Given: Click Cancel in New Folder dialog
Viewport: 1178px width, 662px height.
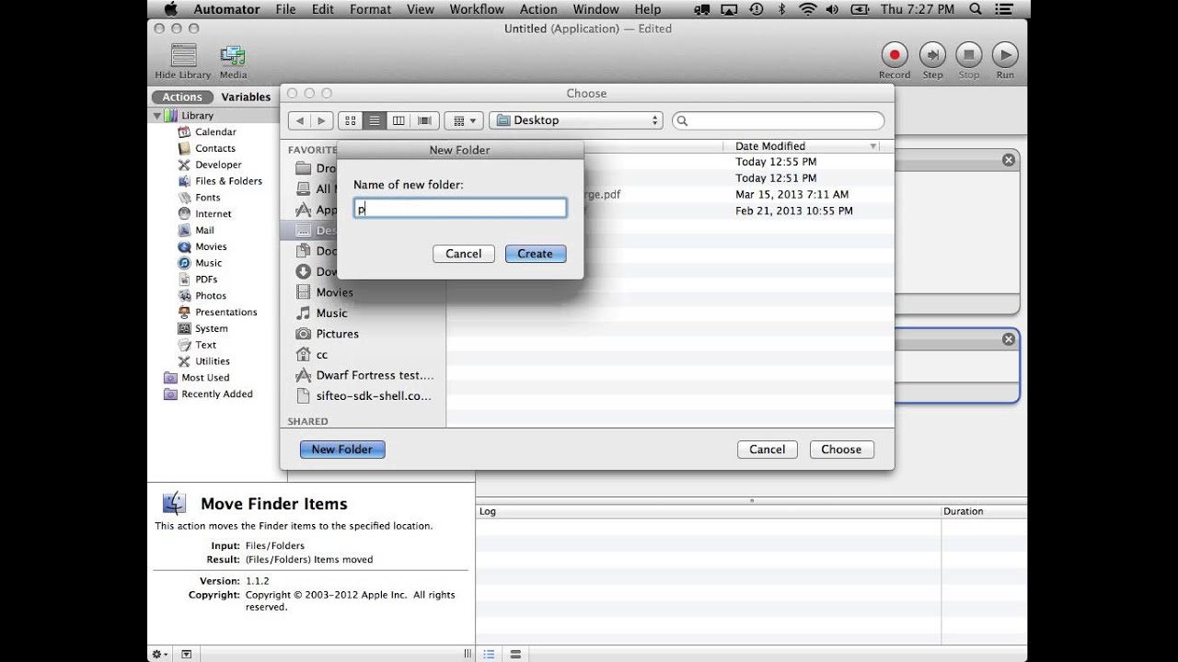Looking at the screenshot, I should point(464,254).
